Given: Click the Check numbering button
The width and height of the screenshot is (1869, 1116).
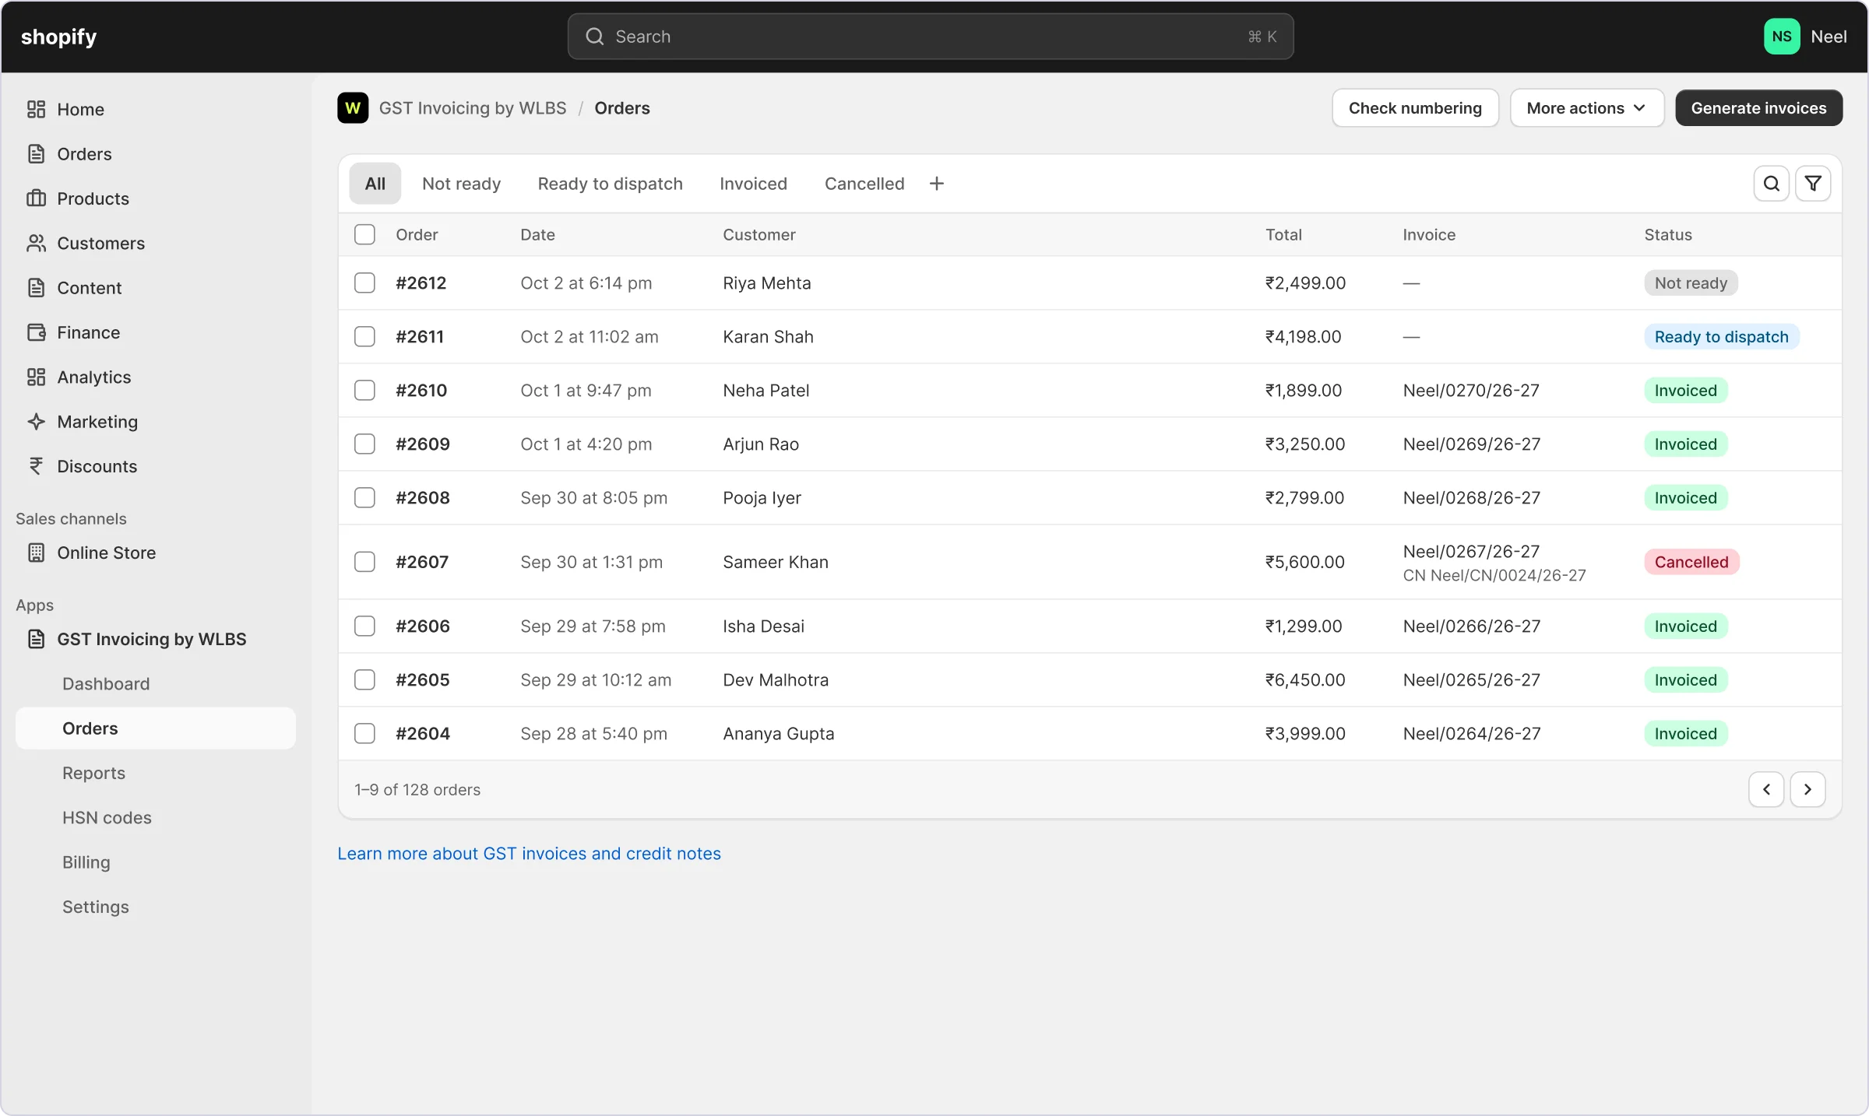Looking at the screenshot, I should pos(1415,108).
